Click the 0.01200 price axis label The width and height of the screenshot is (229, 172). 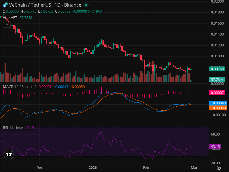coord(217,45)
